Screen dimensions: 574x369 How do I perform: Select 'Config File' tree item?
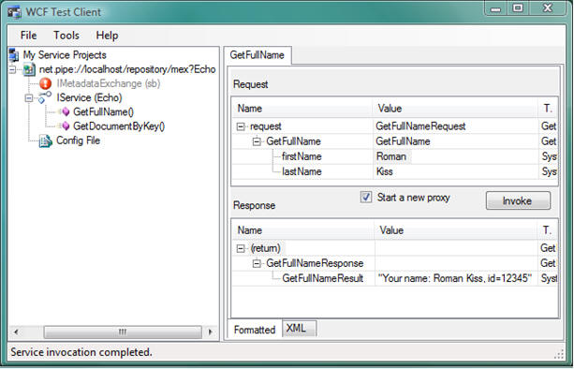(78, 140)
